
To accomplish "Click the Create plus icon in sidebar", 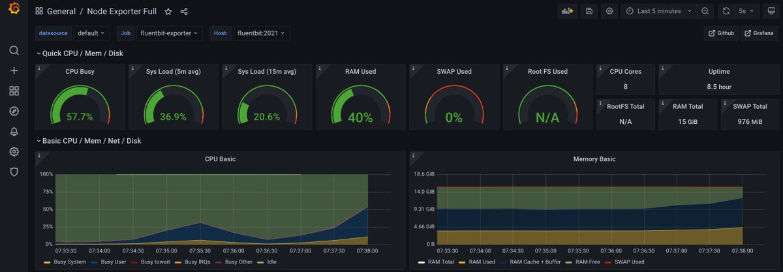I will point(14,70).
